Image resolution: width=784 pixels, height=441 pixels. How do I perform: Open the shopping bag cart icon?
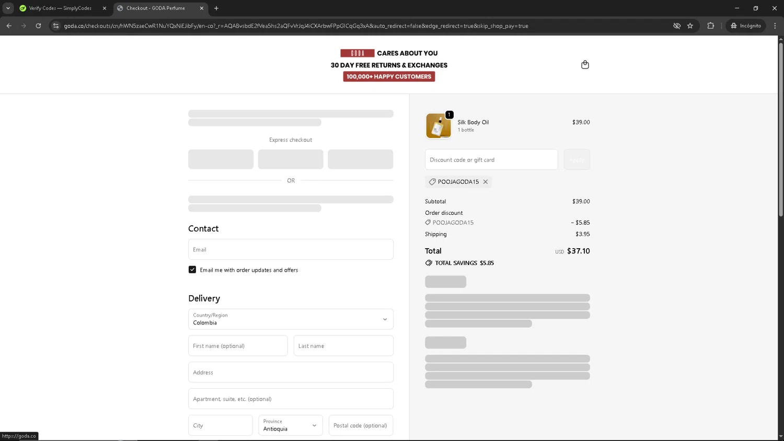[x=585, y=65]
